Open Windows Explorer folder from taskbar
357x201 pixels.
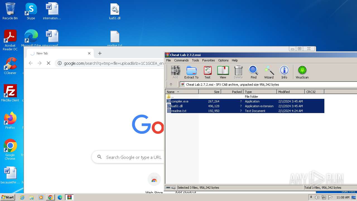point(32,197)
